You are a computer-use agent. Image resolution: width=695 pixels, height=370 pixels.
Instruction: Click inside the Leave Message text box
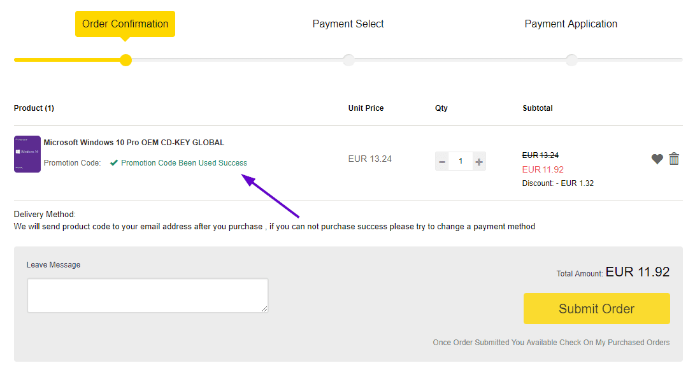(148, 295)
